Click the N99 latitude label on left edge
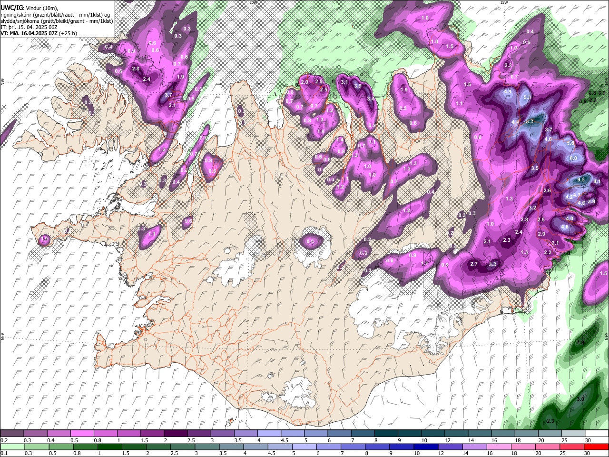609x457 pixels. tap(2, 82)
